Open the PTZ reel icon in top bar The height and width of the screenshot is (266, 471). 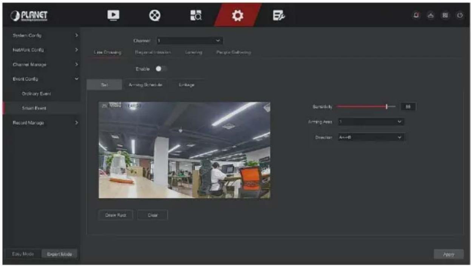click(155, 15)
